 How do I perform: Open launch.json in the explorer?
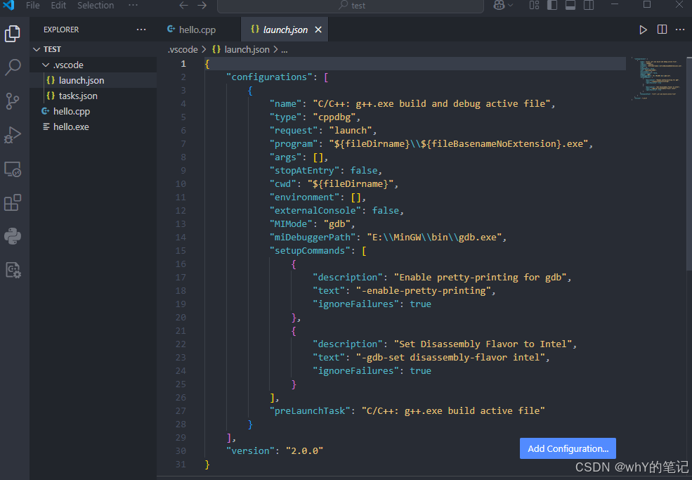(93, 80)
